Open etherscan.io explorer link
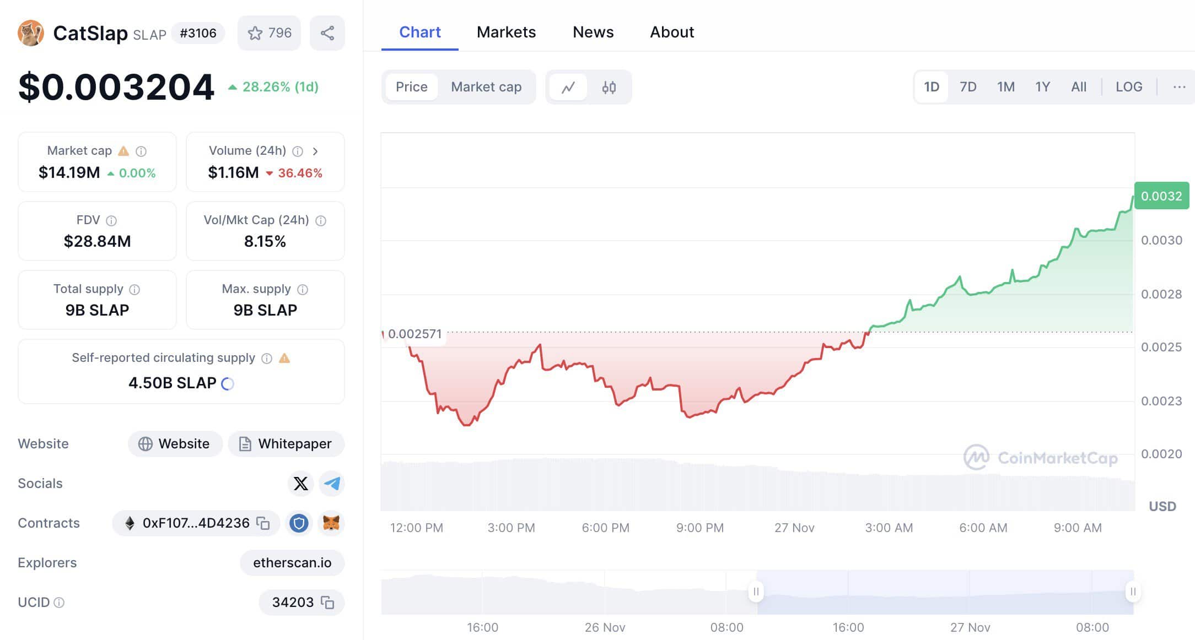 pyautogui.click(x=292, y=563)
